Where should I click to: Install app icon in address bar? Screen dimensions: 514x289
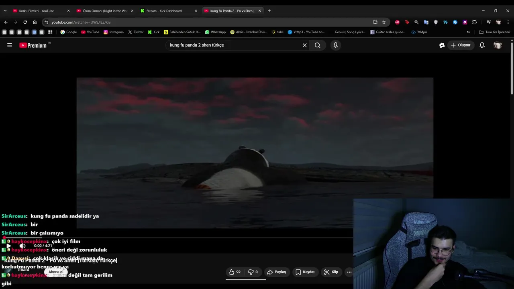pos(375,22)
